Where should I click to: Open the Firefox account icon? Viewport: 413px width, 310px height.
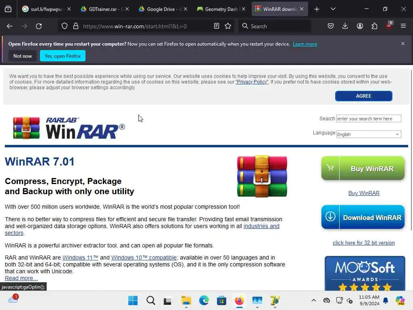coord(360,26)
